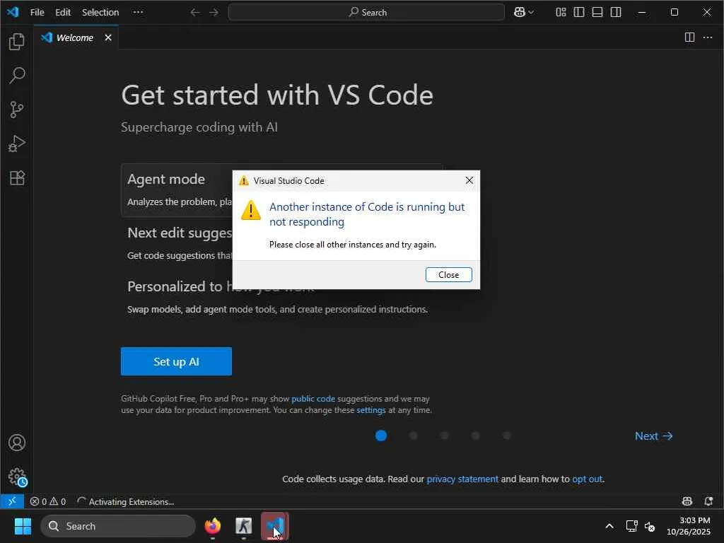The width and height of the screenshot is (724, 543).
Task: Open the clock showing 3:03 PM
Action: [x=689, y=526]
